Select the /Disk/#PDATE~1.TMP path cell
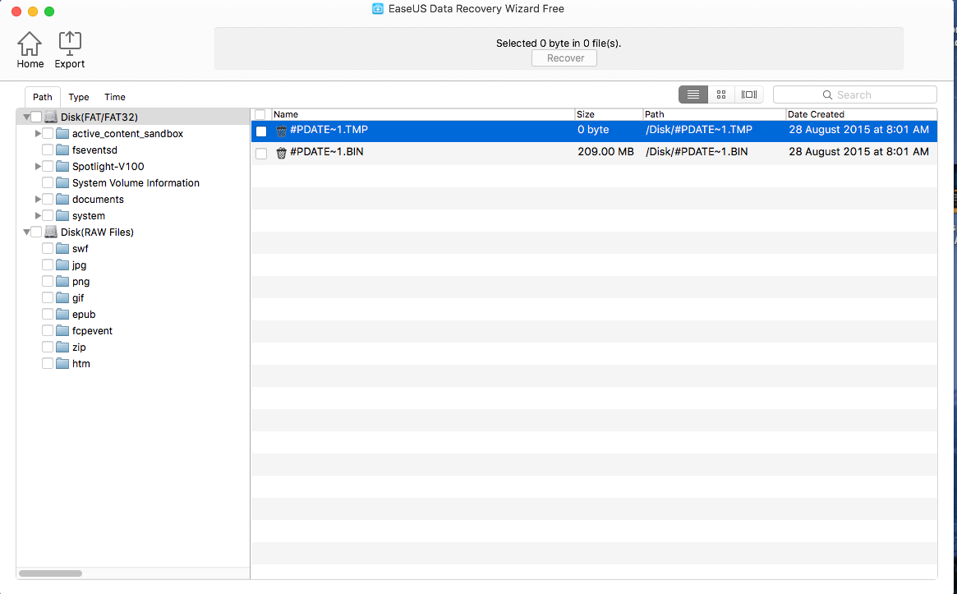The image size is (957, 594). point(699,130)
